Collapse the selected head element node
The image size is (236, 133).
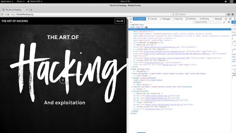(131, 29)
